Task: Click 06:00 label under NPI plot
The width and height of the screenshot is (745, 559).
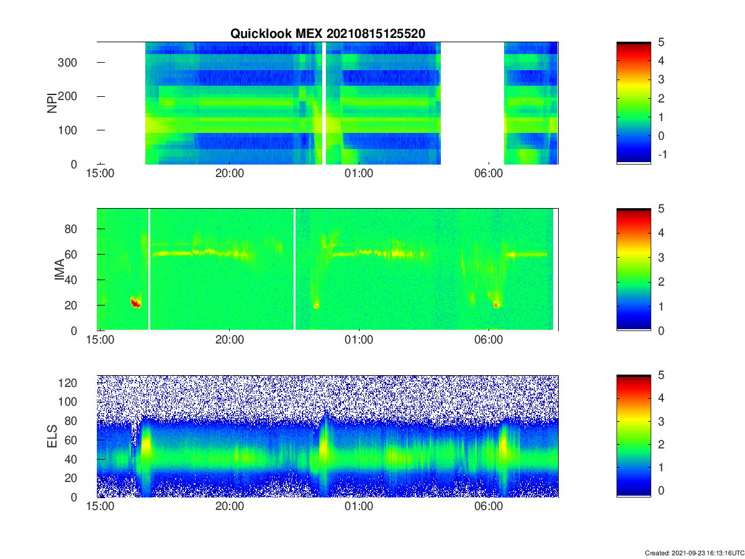Action: [x=489, y=174]
